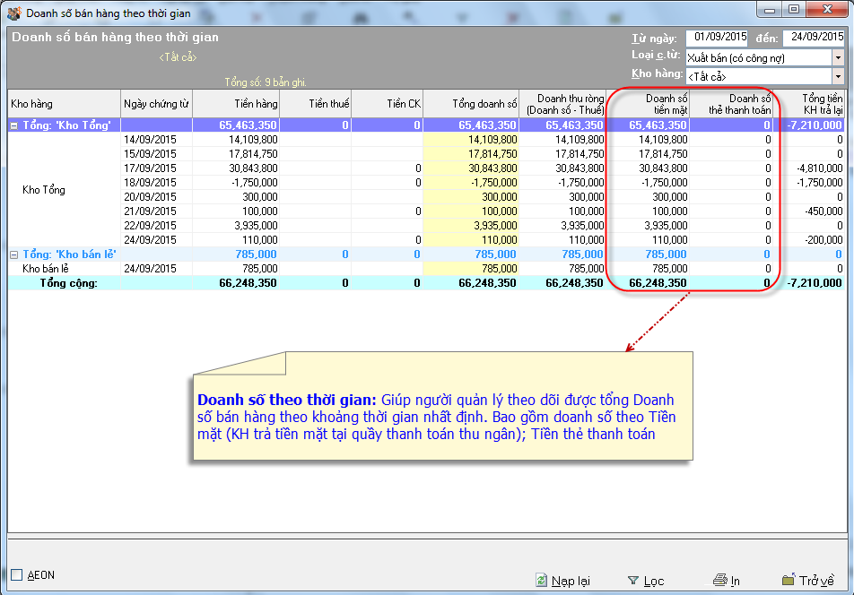Click the Nạp lại refresh icon
Screen dimensions: 854x595
(x=541, y=581)
